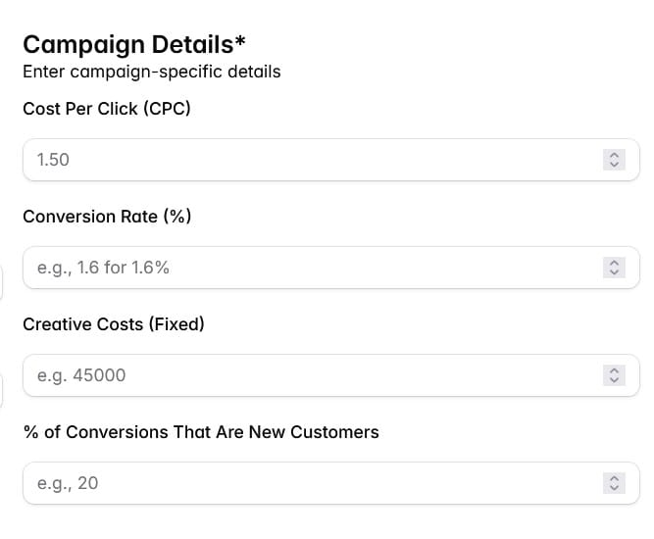Raise Creative Costs with the up arrow
The image size is (654, 539).
(x=614, y=370)
